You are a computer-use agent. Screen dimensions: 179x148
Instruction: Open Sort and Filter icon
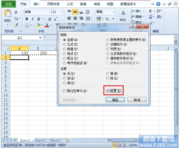[x=159, y=11]
